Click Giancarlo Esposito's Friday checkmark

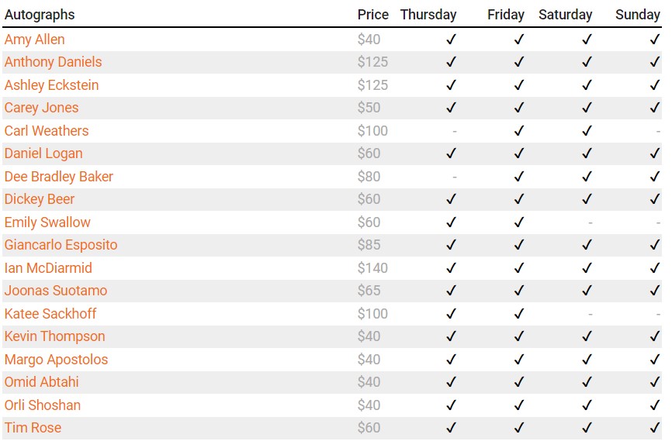point(519,245)
